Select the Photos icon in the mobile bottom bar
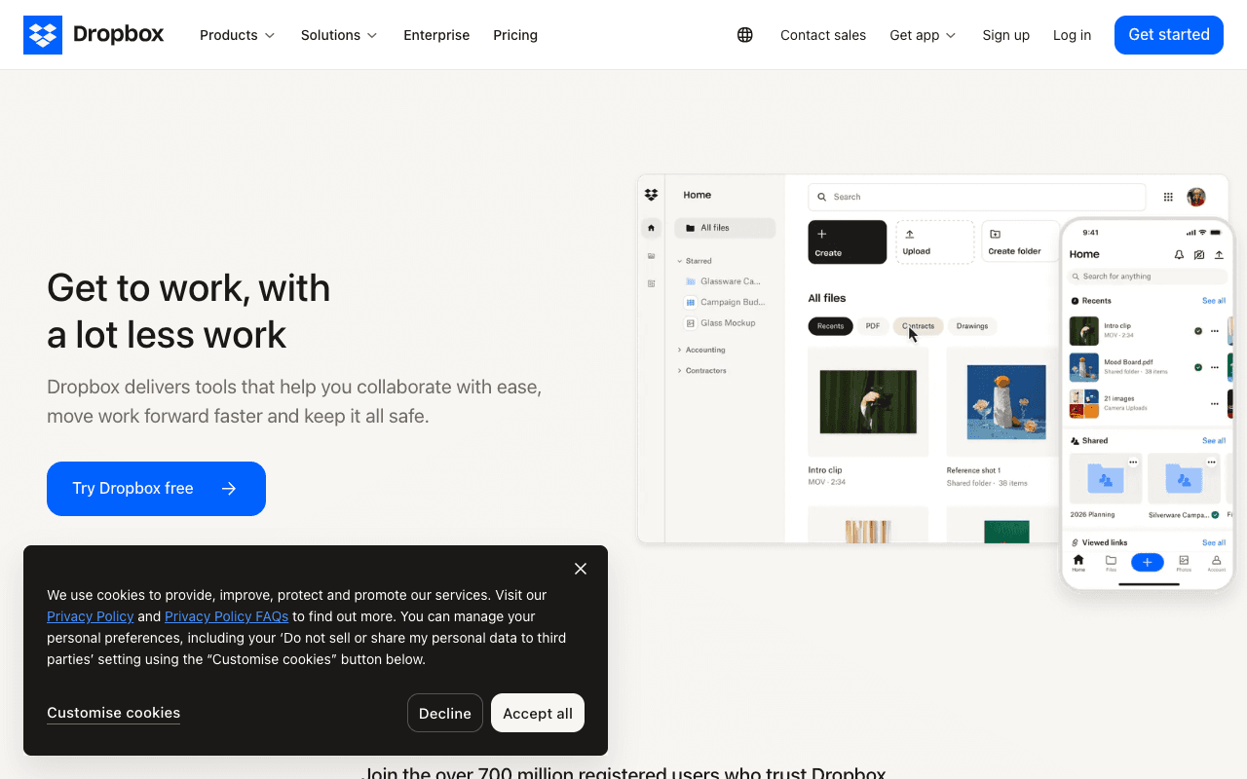The height and width of the screenshot is (779, 1247). pos(1182,562)
